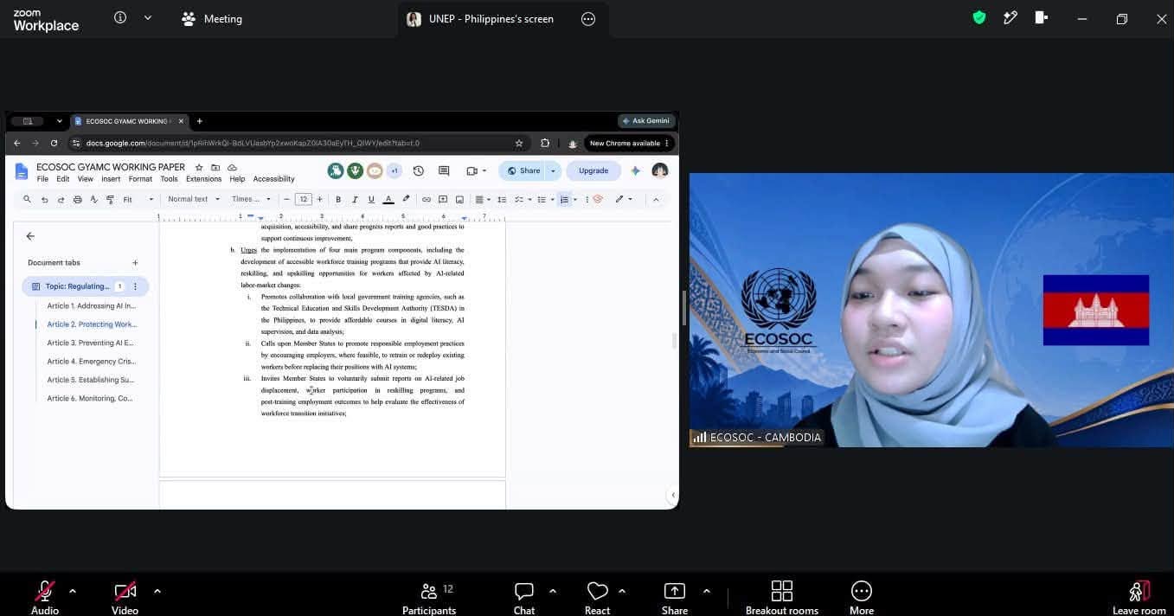Viewport: 1174px width, 616px height.
Task: Open the Extensions menu
Action: point(203,179)
